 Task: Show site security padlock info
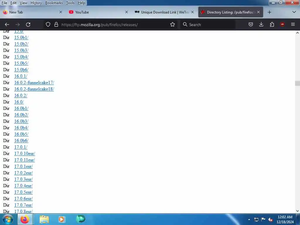[x=56, y=25]
